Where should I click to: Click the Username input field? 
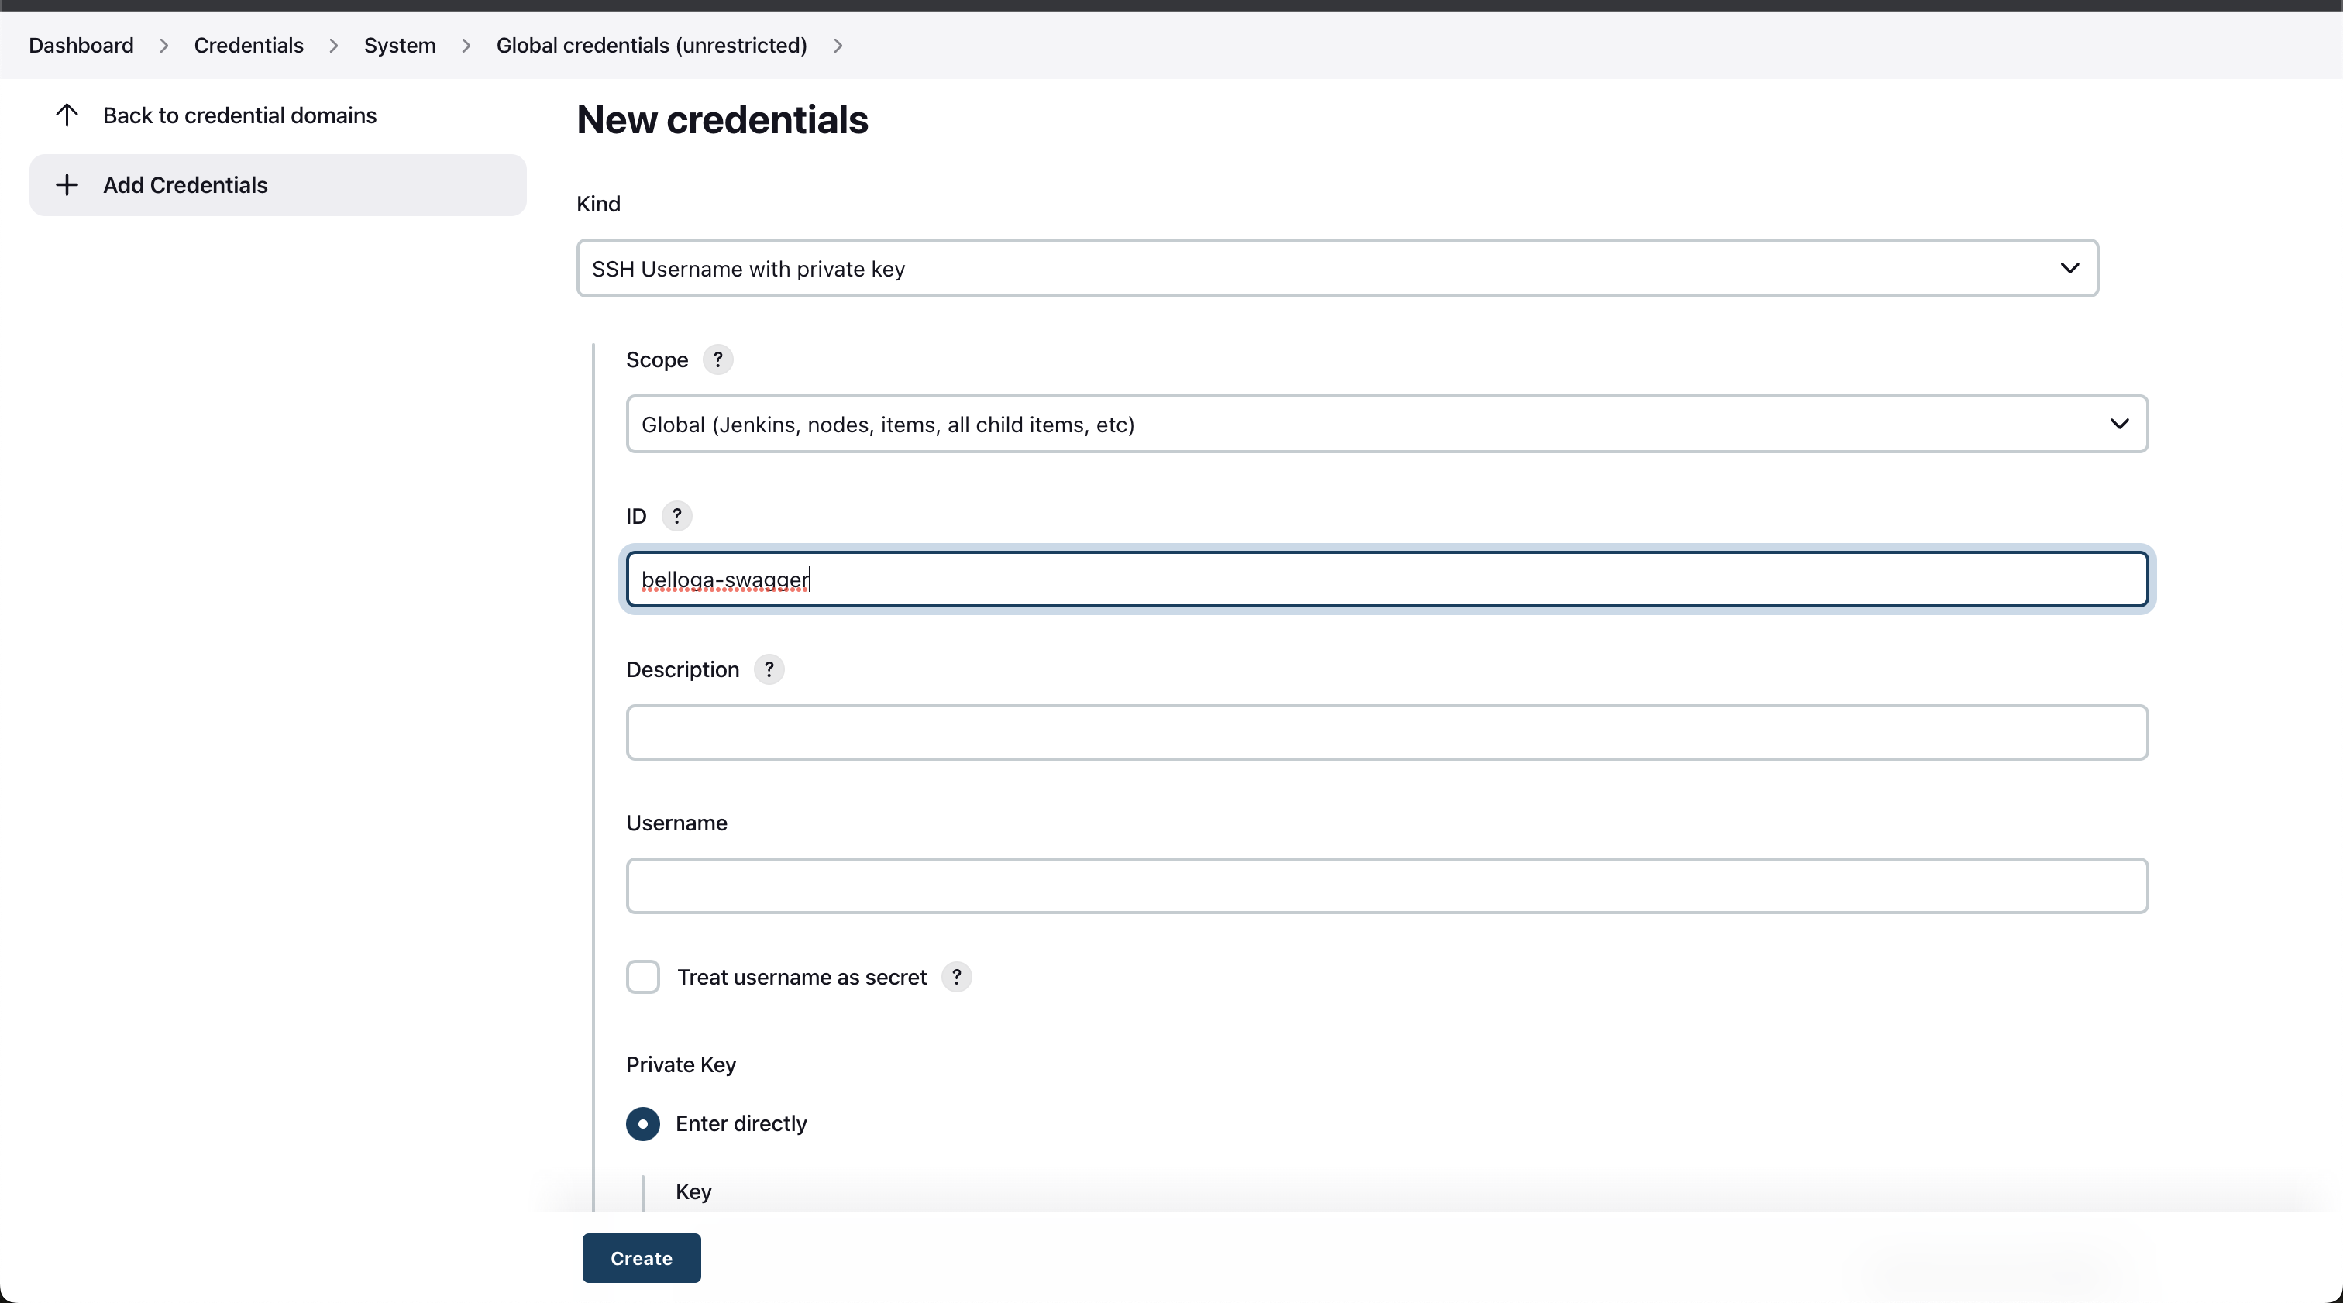[x=1387, y=885]
